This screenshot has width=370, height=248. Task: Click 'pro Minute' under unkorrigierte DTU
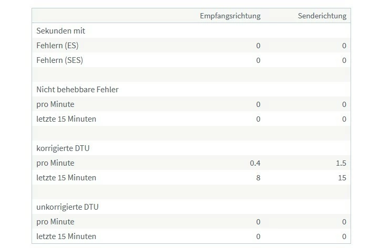[55, 222]
